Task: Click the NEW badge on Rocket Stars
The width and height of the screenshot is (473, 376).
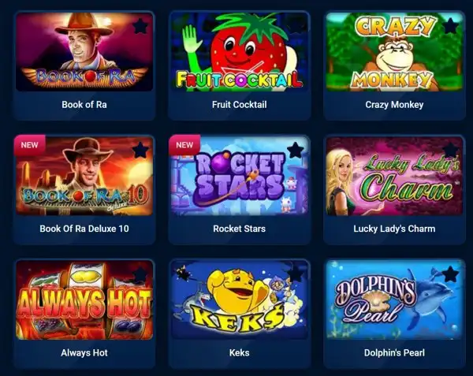Action: click(x=184, y=145)
